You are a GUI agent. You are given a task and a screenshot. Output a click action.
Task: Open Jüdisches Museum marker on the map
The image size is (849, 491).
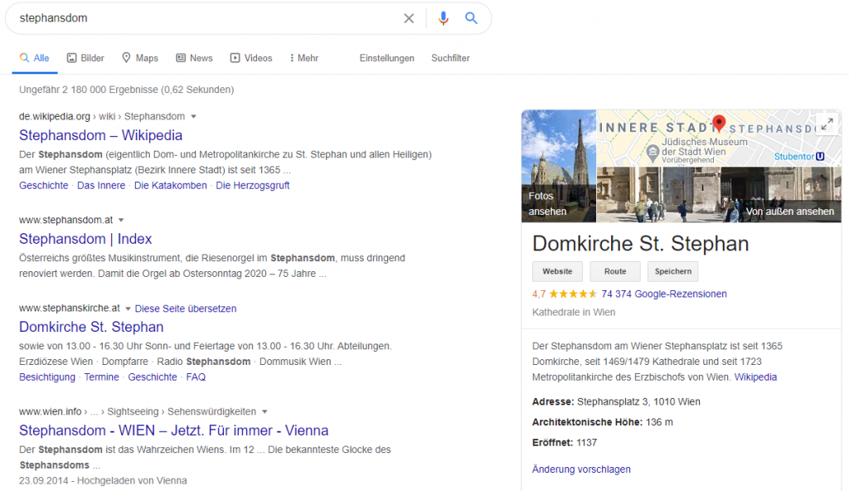coord(653,153)
